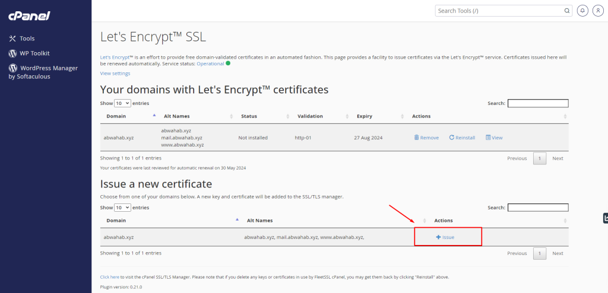This screenshot has width=608, height=293.
Task: Reinstall the abwahab.xyz certificate
Action: coord(462,138)
